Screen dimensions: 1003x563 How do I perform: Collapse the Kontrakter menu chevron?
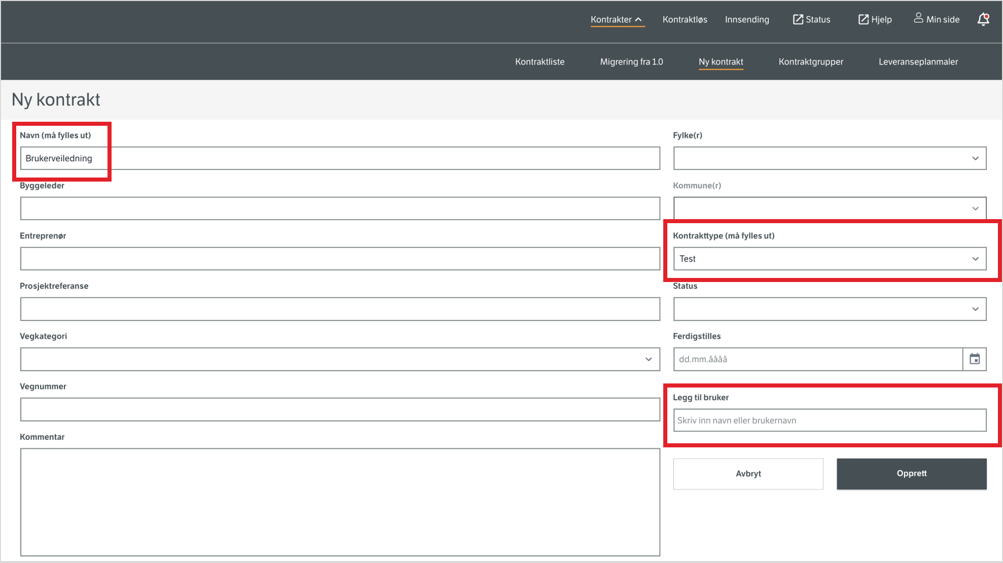click(x=638, y=20)
